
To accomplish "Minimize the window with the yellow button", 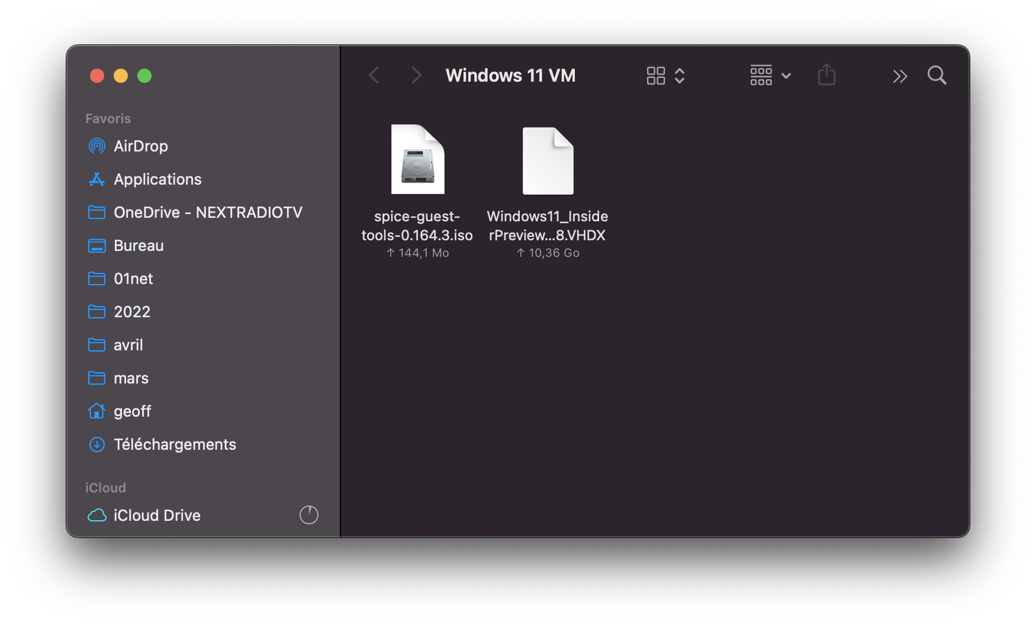I will coord(121,76).
